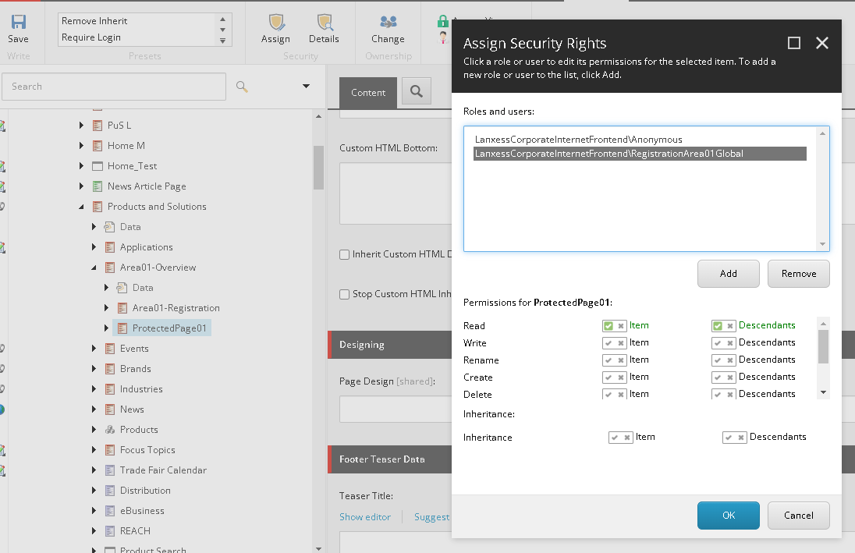Allow Write permission for the Item
Viewport: 855px width, 553px height.
(x=608, y=343)
